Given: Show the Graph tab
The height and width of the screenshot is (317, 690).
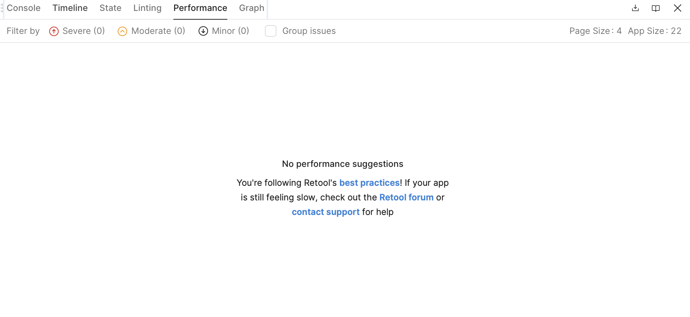Looking at the screenshot, I should click(251, 8).
